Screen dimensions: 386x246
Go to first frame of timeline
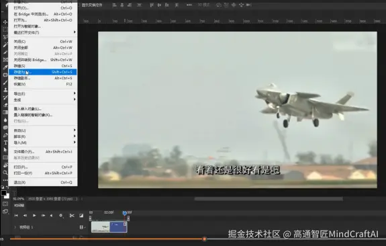16,216
